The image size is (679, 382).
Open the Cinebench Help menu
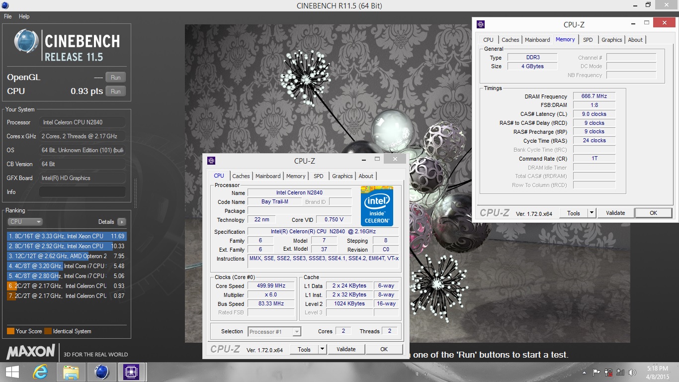click(x=24, y=16)
